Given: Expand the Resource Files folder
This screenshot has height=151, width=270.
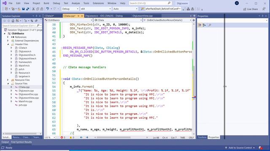Looking at the screenshot, I should pyautogui.click(x=8, y=80).
